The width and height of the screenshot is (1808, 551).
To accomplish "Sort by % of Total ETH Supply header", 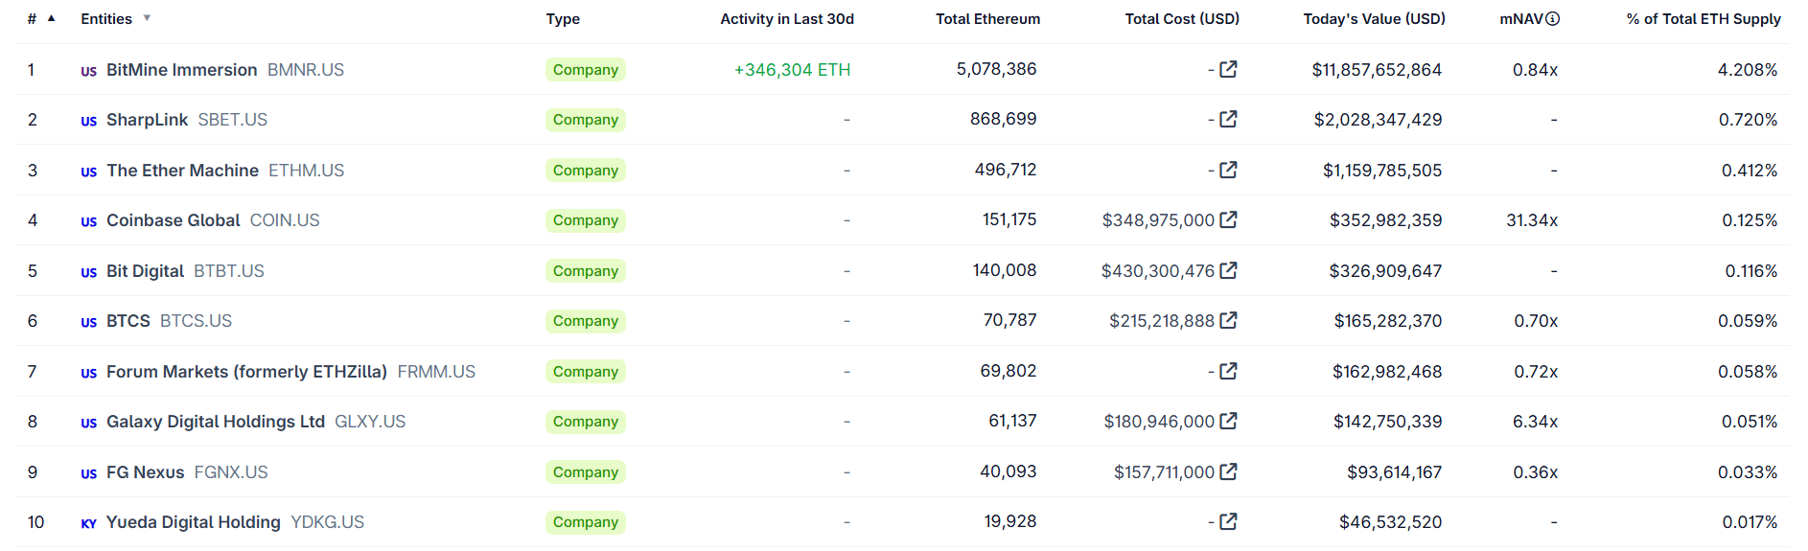I will (1704, 19).
